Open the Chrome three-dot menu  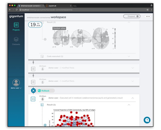click(x=151, y=10)
